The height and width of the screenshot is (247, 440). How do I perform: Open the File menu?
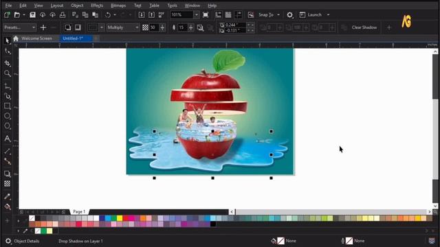[8, 5]
